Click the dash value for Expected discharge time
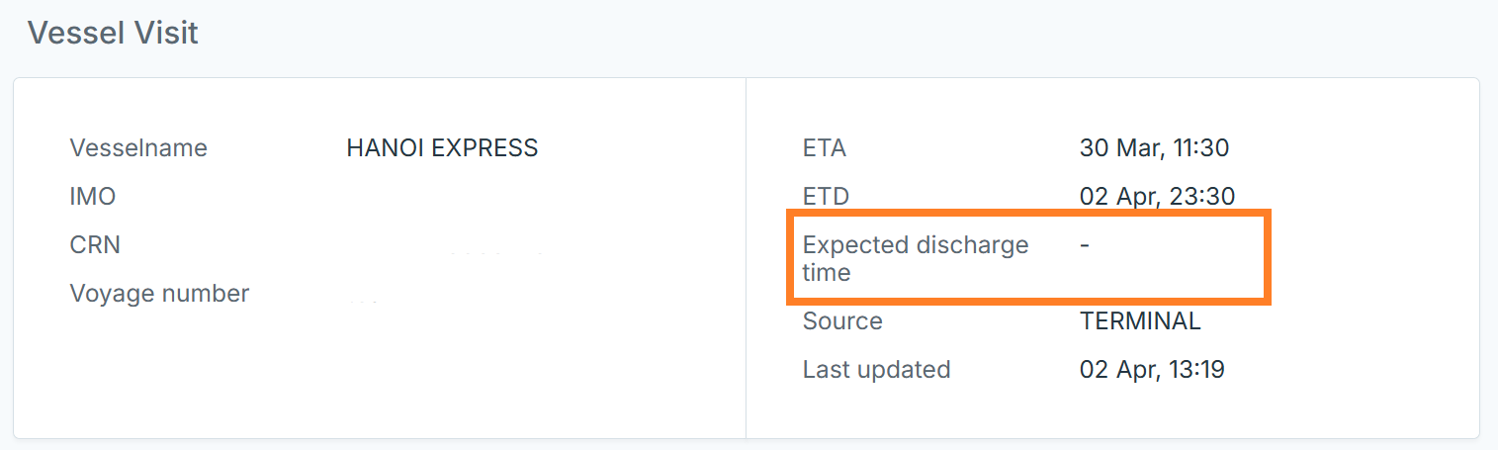The height and width of the screenshot is (450, 1498). [x=1085, y=244]
